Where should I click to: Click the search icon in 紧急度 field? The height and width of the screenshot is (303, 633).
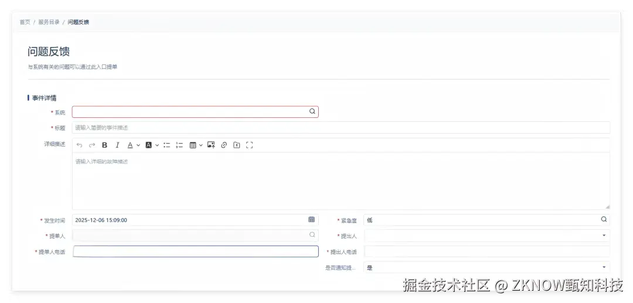[x=604, y=219]
